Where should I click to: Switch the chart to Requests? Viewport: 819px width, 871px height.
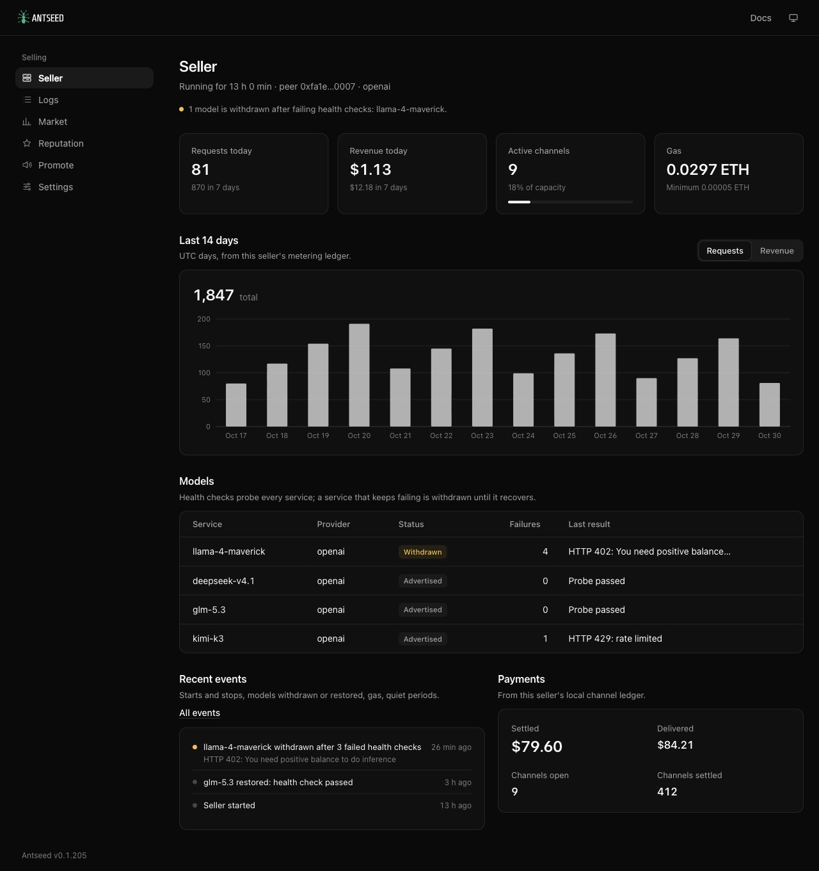coord(725,251)
